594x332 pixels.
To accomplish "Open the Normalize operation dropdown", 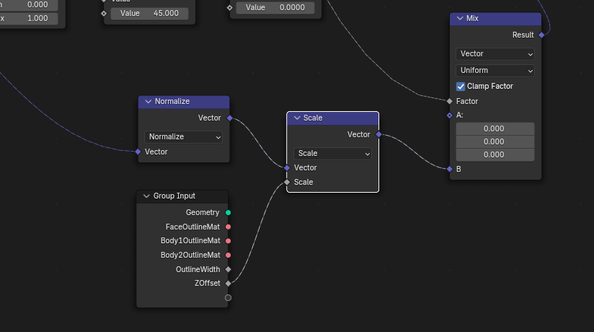I will pos(184,136).
